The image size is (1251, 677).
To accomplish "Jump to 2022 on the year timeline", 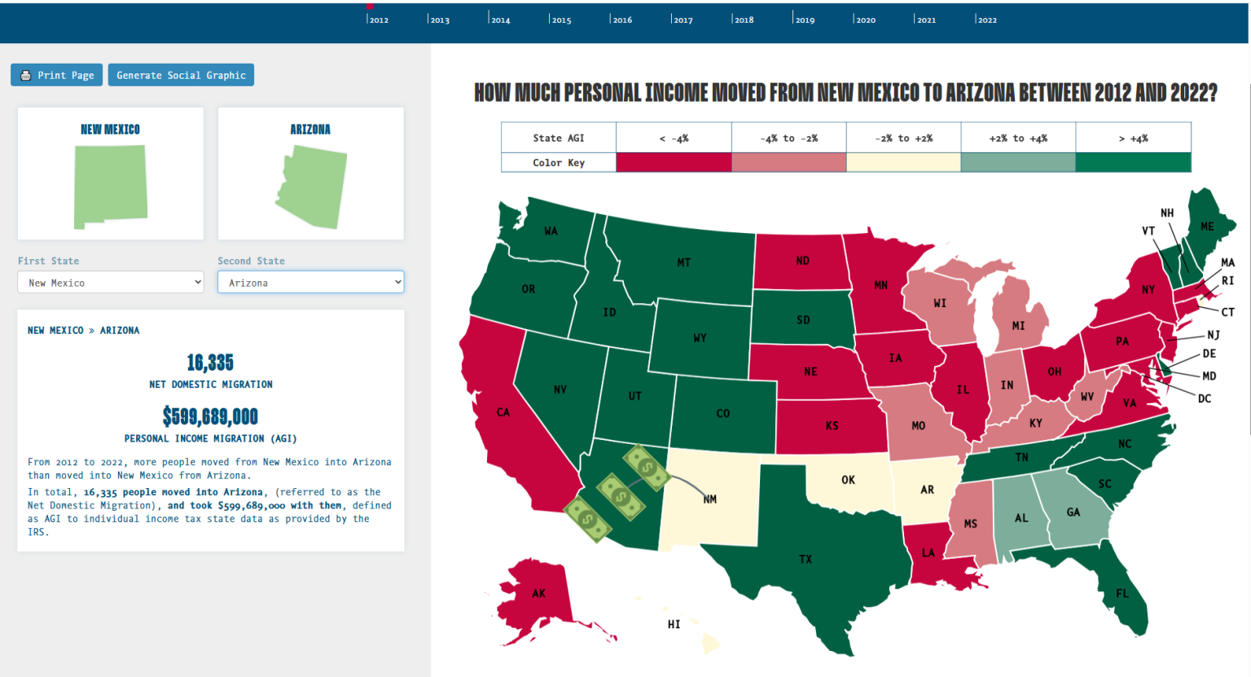I will (x=986, y=20).
